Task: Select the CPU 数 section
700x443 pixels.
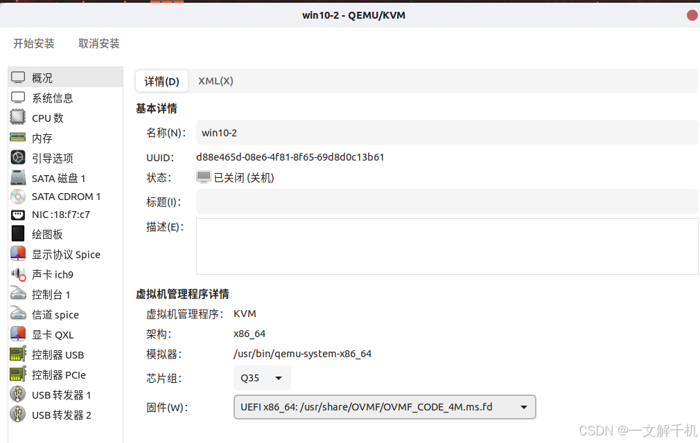Action: click(44, 118)
